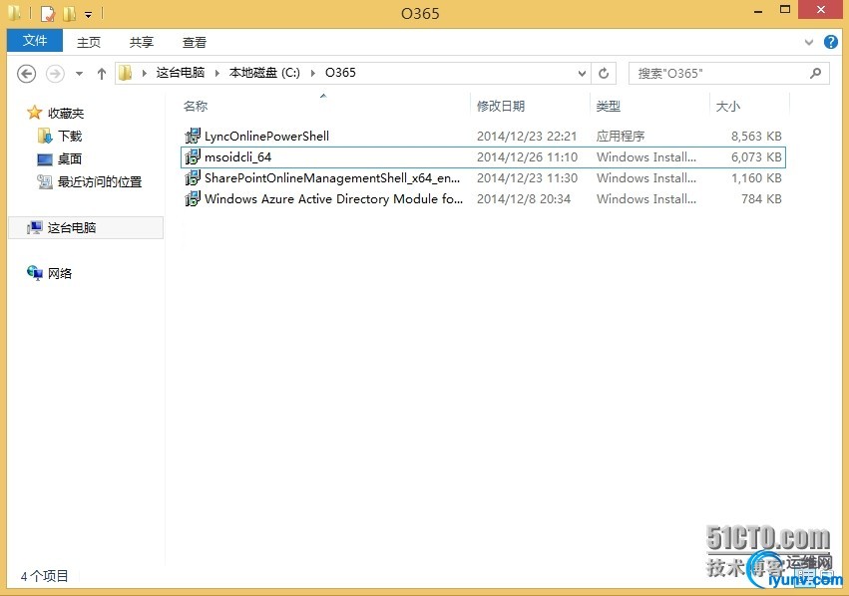Open the address bar history dropdown
The width and height of the screenshot is (849, 596).
click(582, 73)
